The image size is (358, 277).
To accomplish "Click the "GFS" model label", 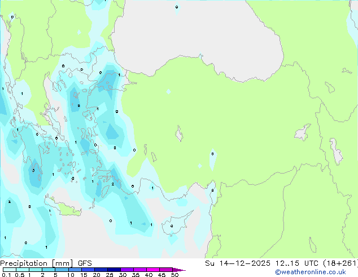I will click(x=85, y=263).
